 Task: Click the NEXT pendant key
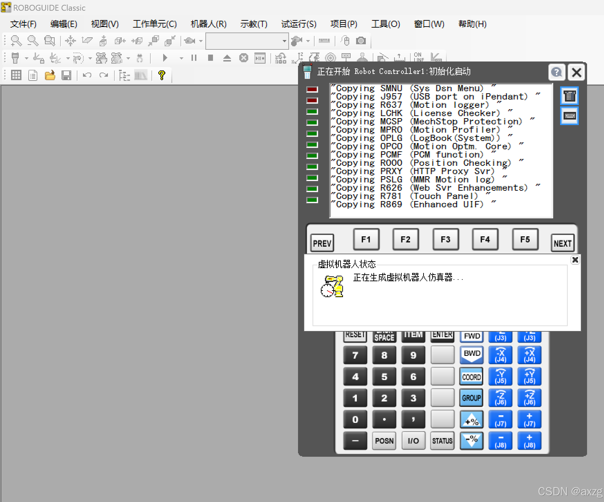pyautogui.click(x=563, y=243)
